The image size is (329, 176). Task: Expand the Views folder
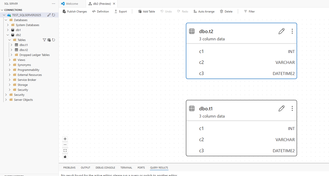coord(10,60)
